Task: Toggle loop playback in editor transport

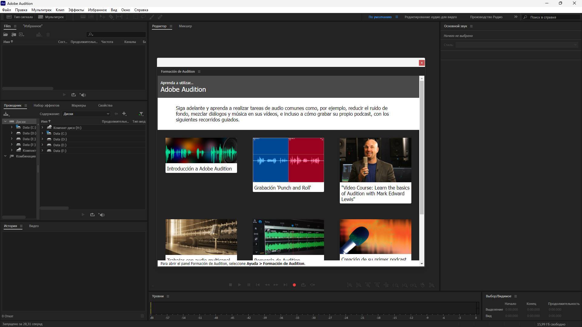Action: point(303,285)
